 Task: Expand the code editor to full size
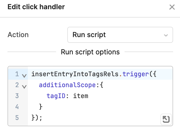point(166,119)
